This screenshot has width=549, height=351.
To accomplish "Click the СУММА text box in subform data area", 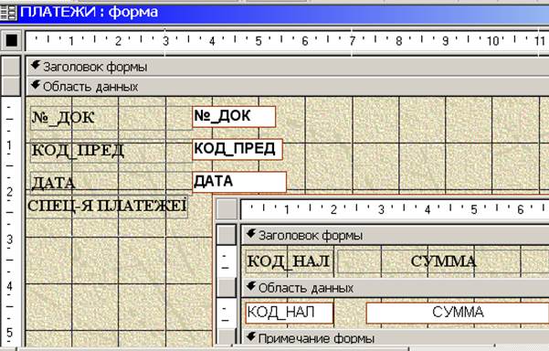I will 458,313.
